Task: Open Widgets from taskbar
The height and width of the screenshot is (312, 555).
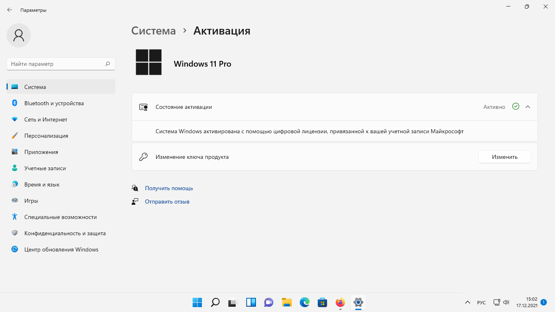Action: click(x=251, y=302)
